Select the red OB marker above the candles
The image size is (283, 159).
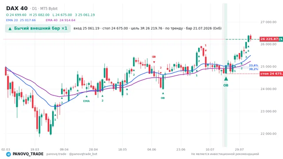[x=154, y=57]
